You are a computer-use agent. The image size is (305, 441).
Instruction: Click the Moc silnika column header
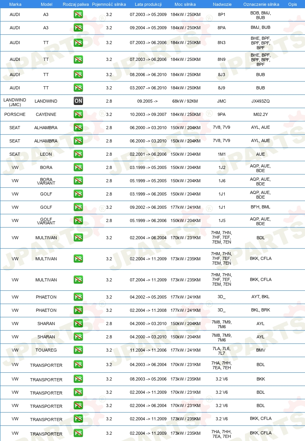185,4
